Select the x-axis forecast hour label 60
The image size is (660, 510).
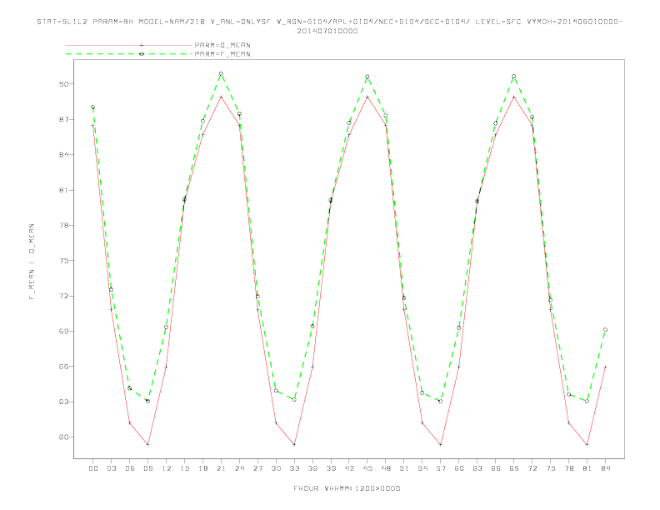(x=459, y=468)
